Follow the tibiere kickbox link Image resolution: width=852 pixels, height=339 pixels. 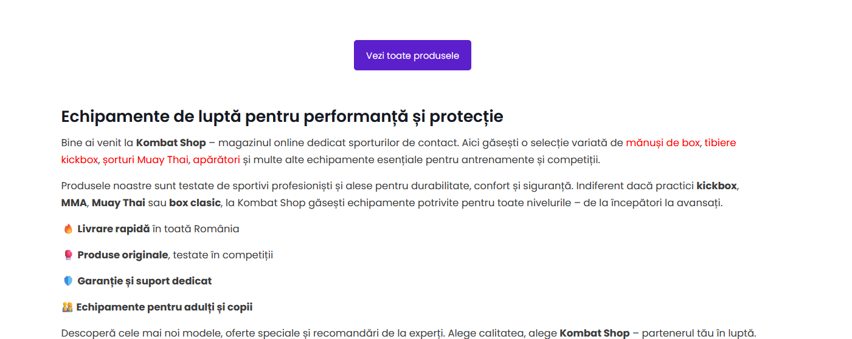pyautogui.click(x=720, y=143)
